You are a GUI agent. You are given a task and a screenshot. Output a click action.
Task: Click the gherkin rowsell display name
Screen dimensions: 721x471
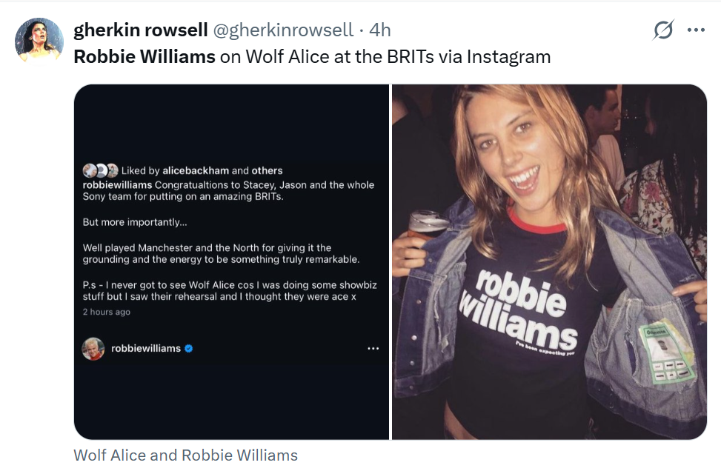[x=140, y=30]
